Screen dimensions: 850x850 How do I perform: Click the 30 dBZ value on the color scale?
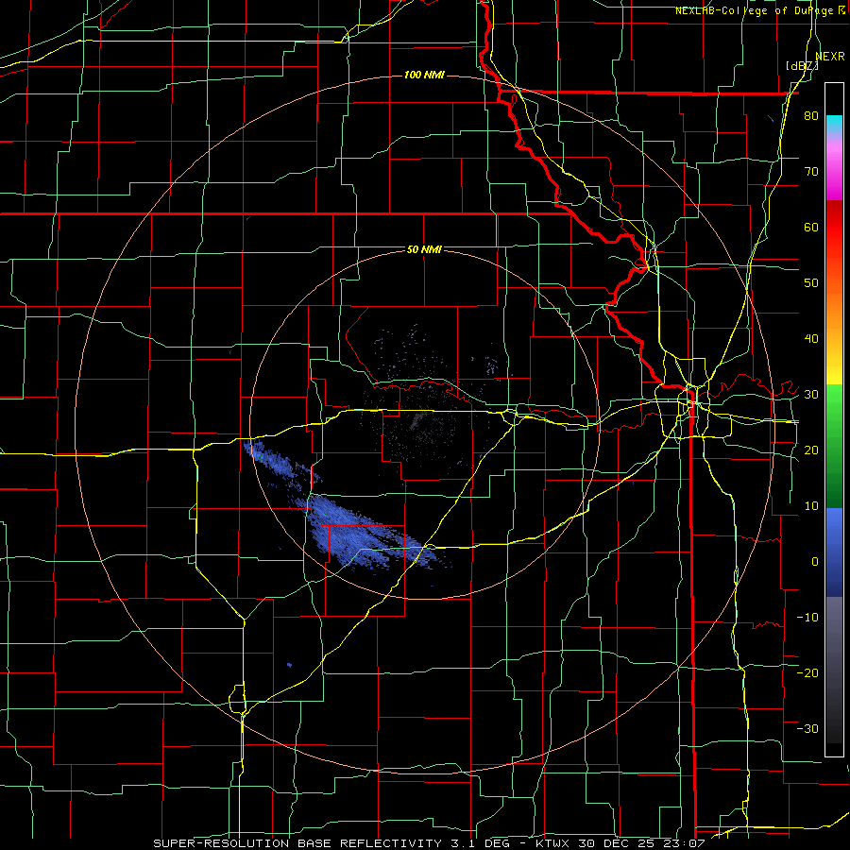[x=811, y=394]
